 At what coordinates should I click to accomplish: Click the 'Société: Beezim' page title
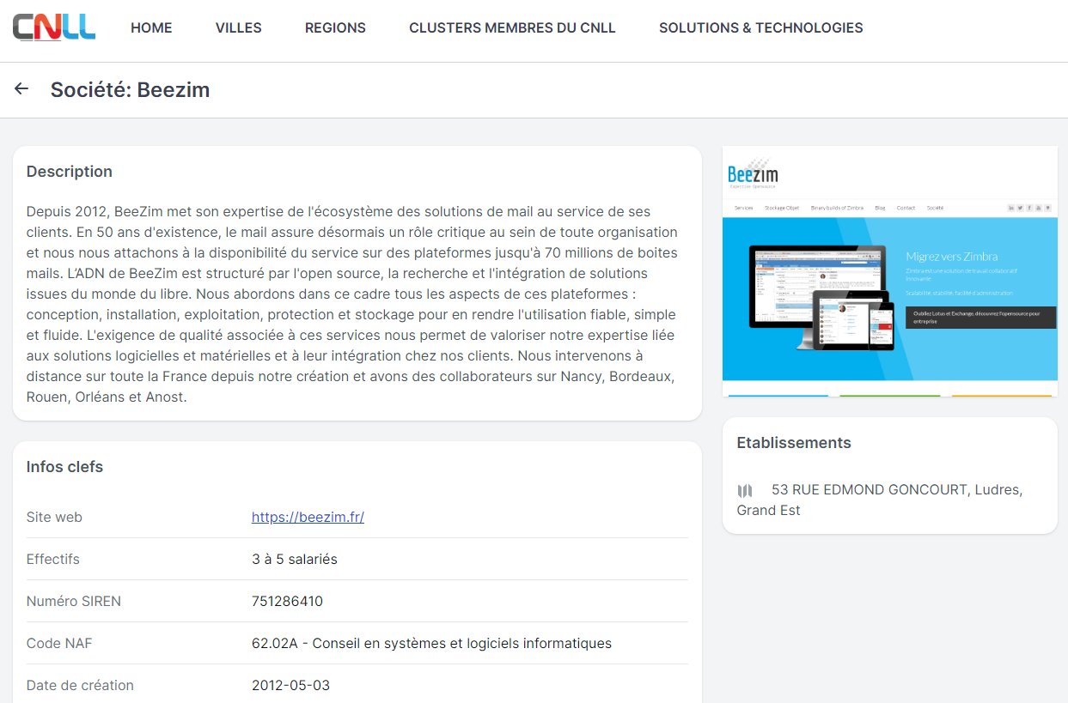coord(130,89)
